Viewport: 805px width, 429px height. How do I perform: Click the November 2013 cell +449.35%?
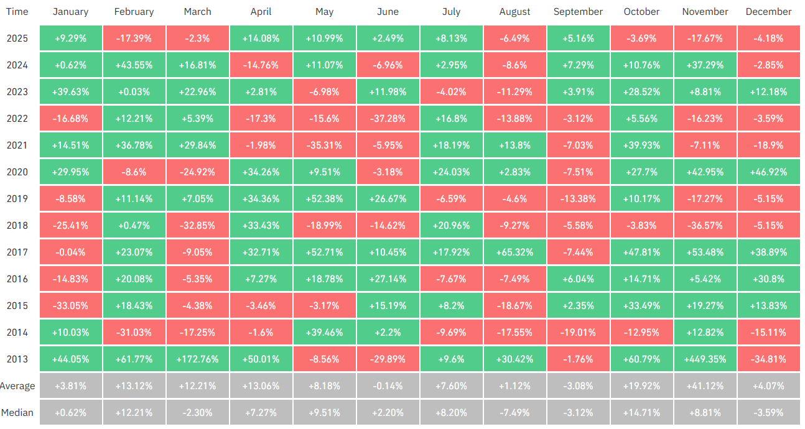coord(705,359)
